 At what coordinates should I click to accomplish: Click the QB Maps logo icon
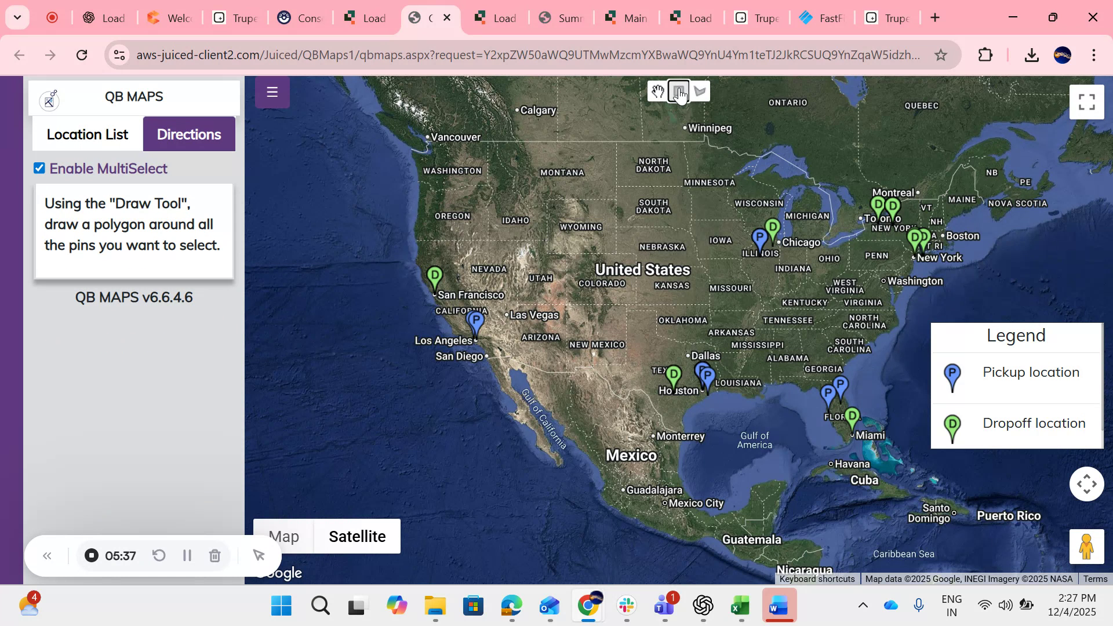50,100
